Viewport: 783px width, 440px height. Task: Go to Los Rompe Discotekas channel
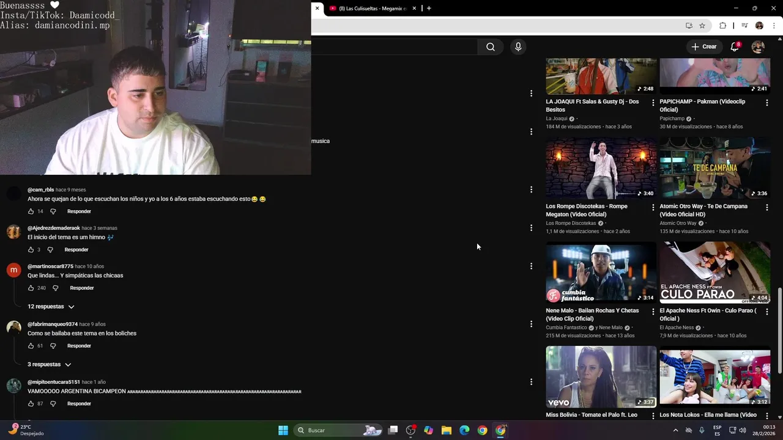[x=571, y=223]
